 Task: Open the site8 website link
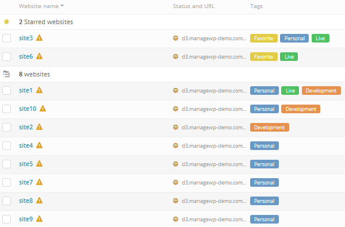(x=26, y=201)
